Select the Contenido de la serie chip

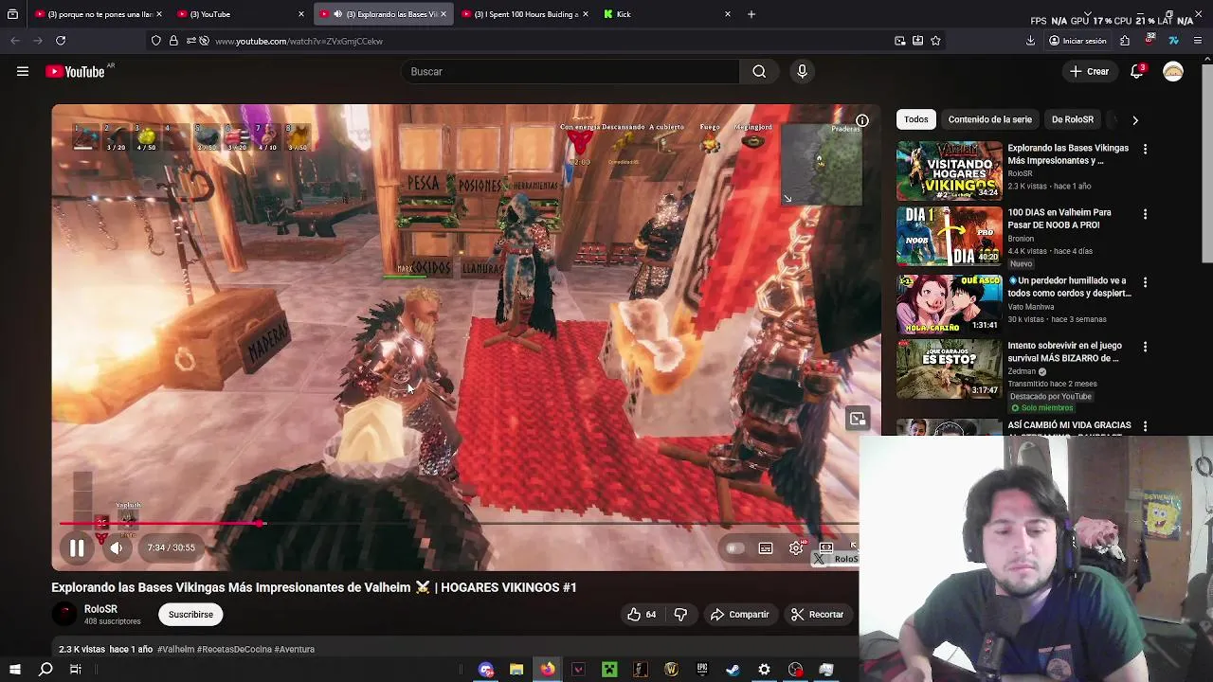tap(989, 119)
